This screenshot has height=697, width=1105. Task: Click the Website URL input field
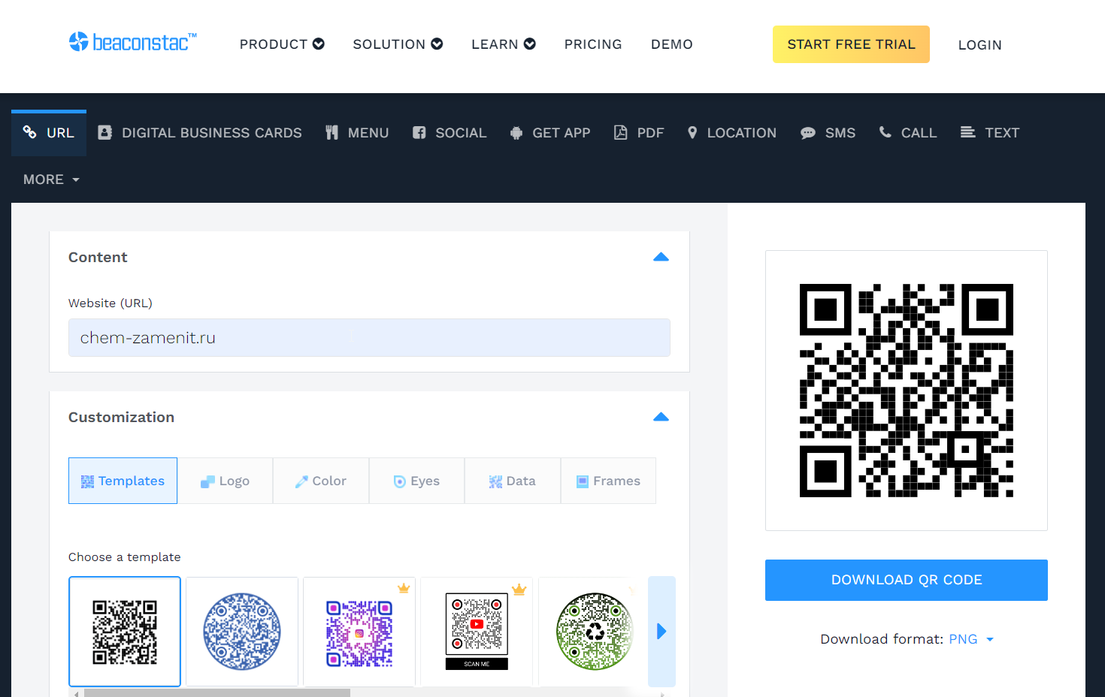point(369,338)
